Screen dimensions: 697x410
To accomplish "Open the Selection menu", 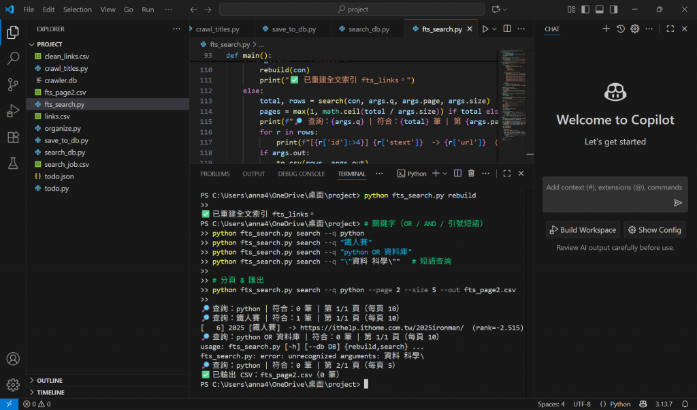I will click(x=77, y=10).
